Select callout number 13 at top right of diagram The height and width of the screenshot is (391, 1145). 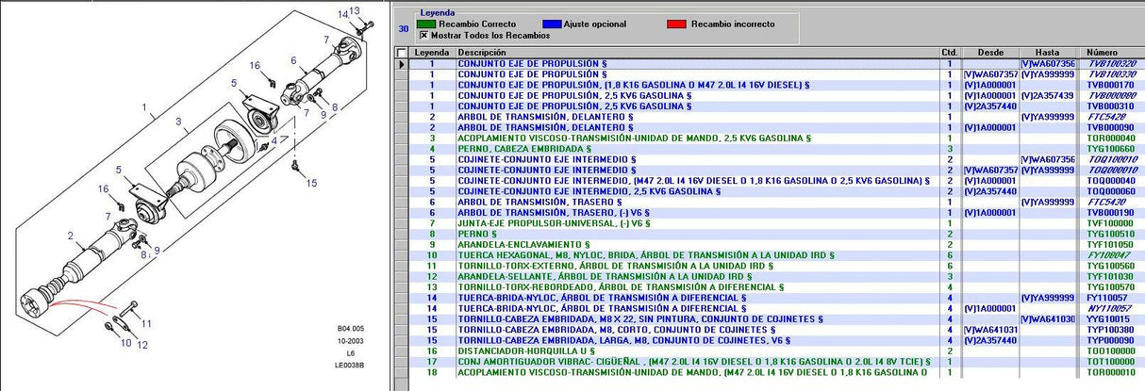(355, 10)
